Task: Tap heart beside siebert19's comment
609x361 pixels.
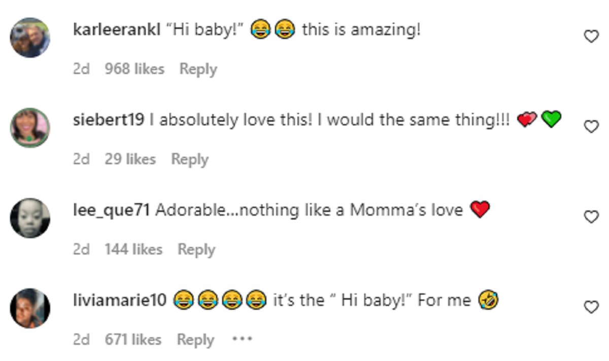Action: pos(591,127)
